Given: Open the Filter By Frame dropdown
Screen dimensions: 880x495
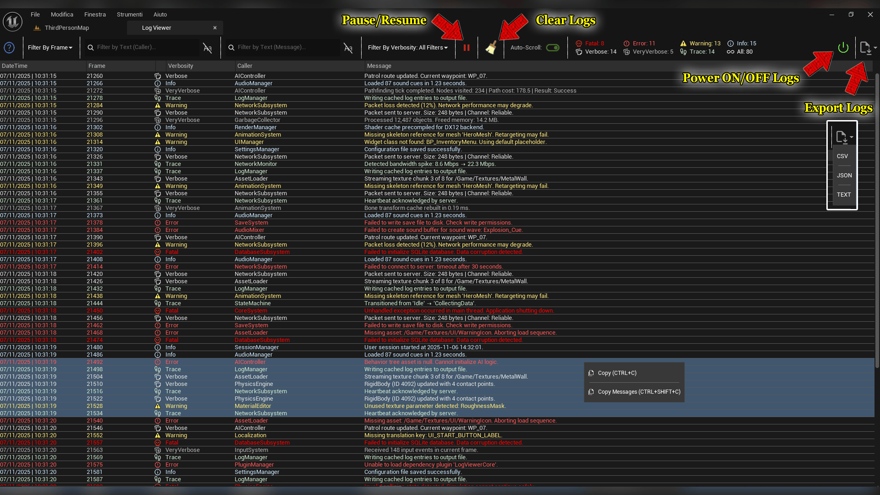Looking at the screenshot, I should (50, 48).
